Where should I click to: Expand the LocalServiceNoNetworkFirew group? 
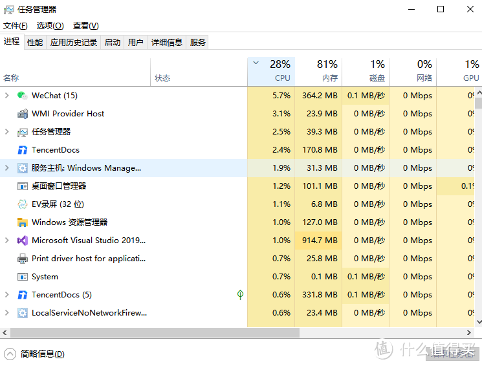(x=6, y=313)
